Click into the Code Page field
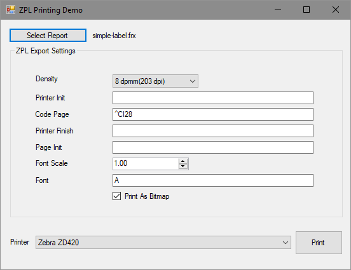Screen dimensions: 351x270 click(213, 114)
